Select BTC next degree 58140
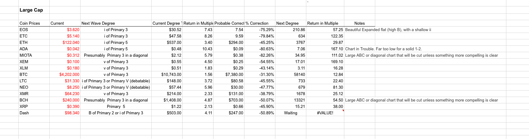This screenshot has width=529, height=139. click(291, 74)
